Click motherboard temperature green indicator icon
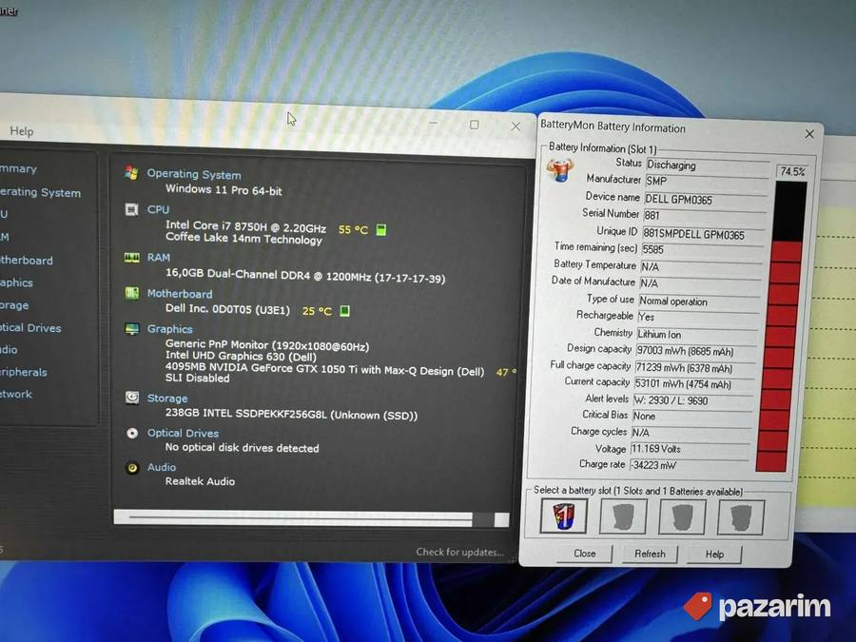 click(x=344, y=311)
